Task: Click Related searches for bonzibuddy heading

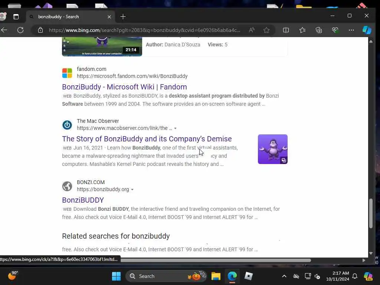Action: coord(116,236)
